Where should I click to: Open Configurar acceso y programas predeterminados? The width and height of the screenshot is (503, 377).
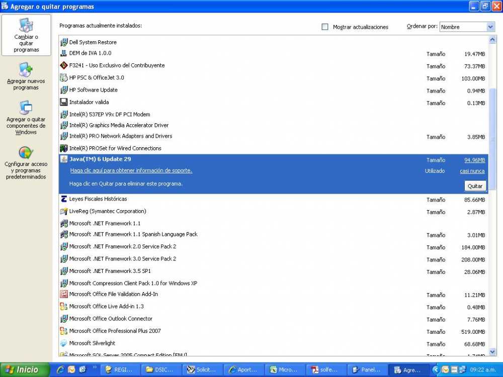click(26, 162)
